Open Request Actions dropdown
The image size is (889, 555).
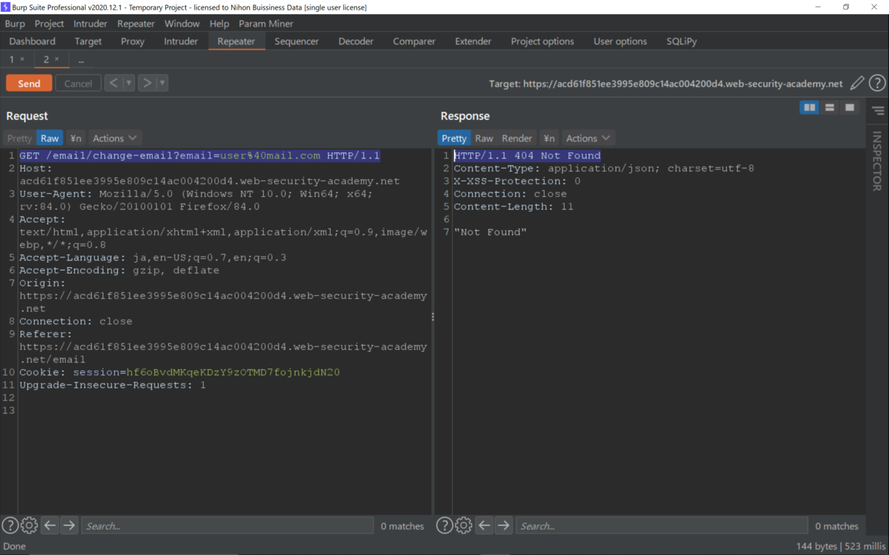click(115, 138)
